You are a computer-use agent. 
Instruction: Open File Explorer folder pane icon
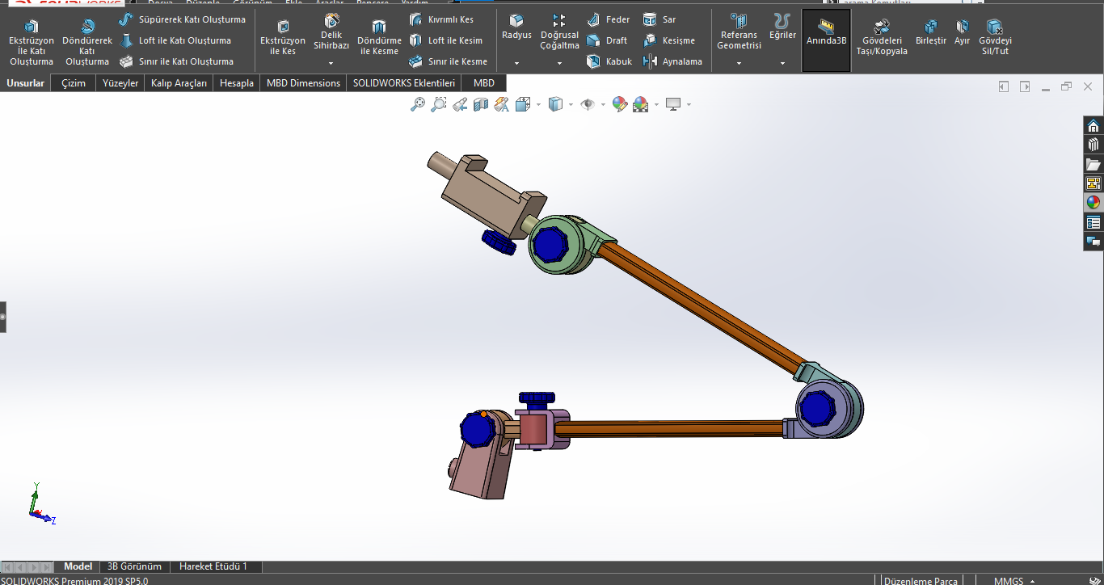point(1093,164)
